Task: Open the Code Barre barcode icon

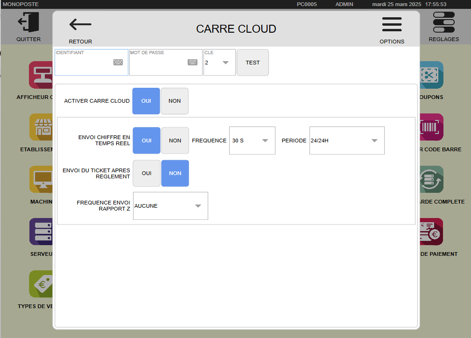Action: coord(431,127)
